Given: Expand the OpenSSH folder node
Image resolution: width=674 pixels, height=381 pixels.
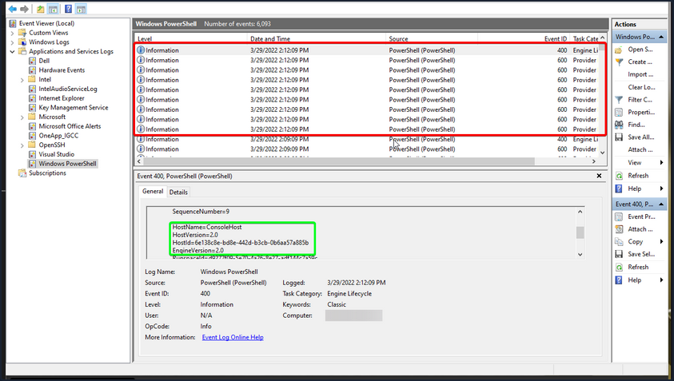Looking at the screenshot, I should click(22, 145).
